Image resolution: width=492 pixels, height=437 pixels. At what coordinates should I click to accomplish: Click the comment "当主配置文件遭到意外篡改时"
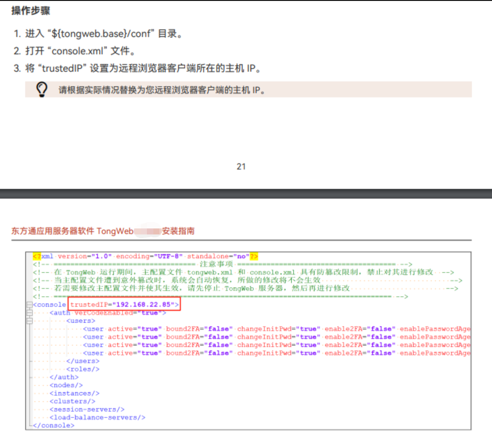247,280
